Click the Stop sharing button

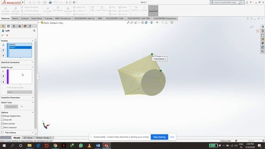[159, 137]
